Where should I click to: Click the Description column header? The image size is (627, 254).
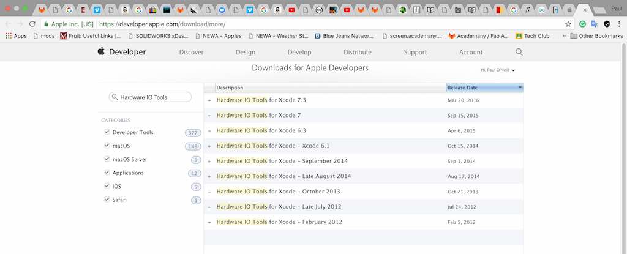point(331,88)
